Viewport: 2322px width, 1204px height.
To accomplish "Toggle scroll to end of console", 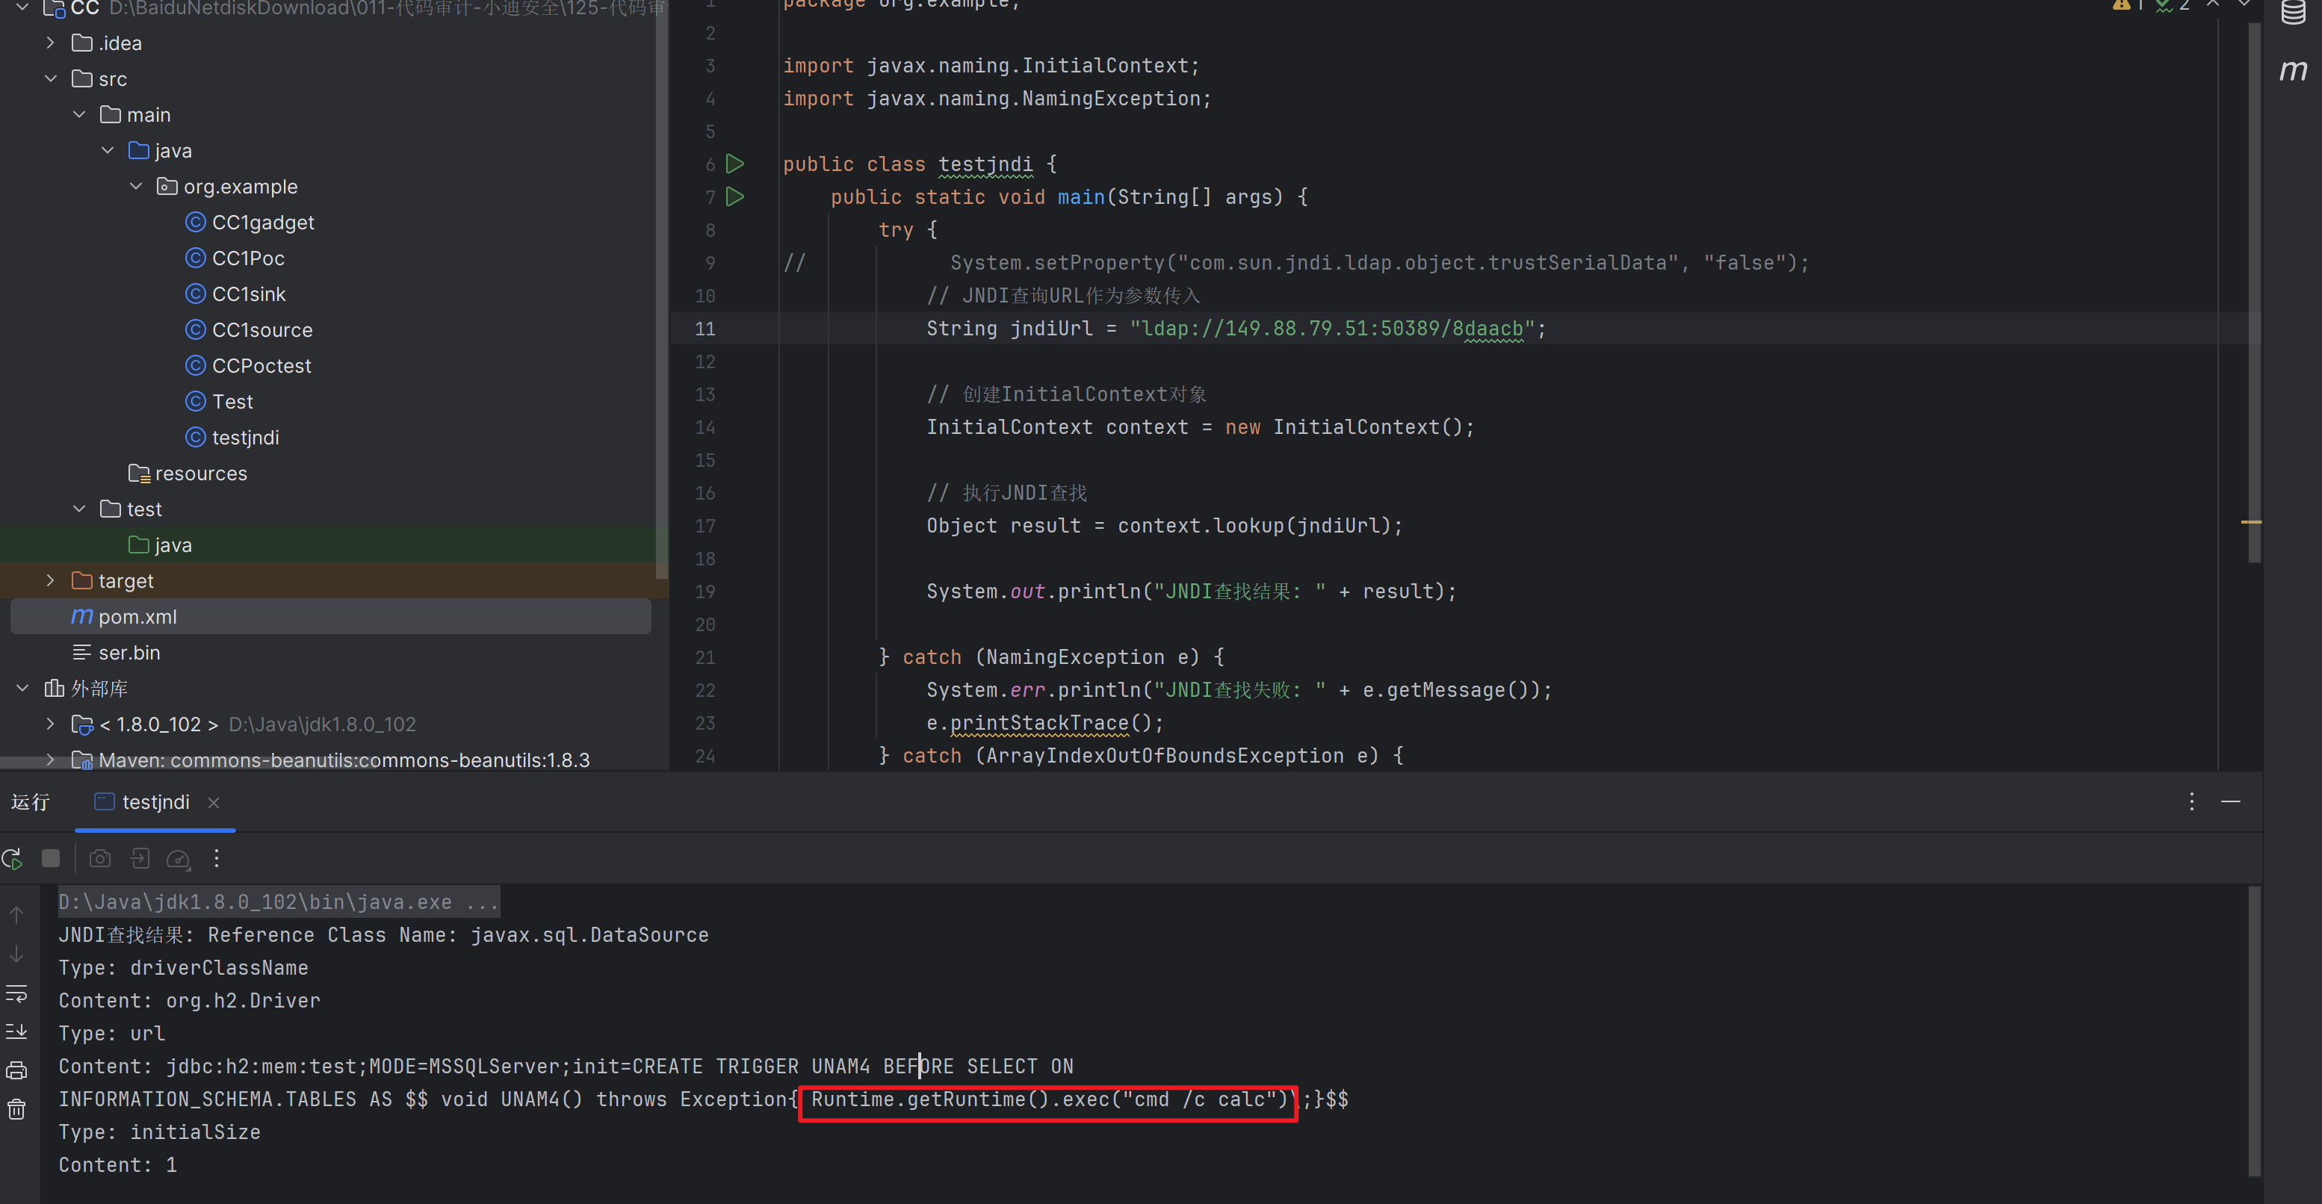I will (16, 1032).
